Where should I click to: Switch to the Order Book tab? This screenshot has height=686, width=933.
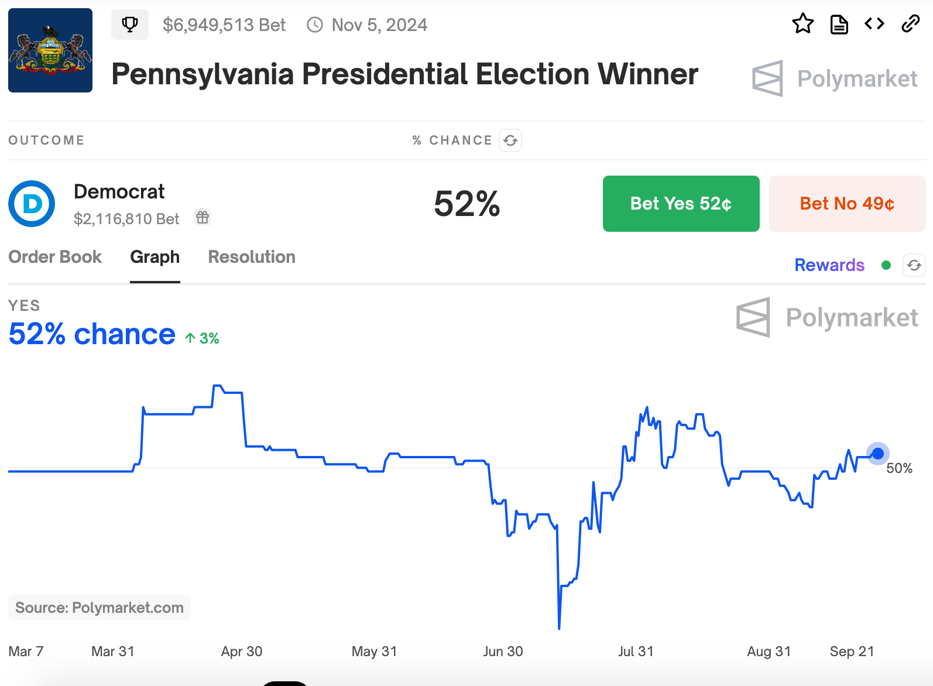pyautogui.click(x=55, y=257)
